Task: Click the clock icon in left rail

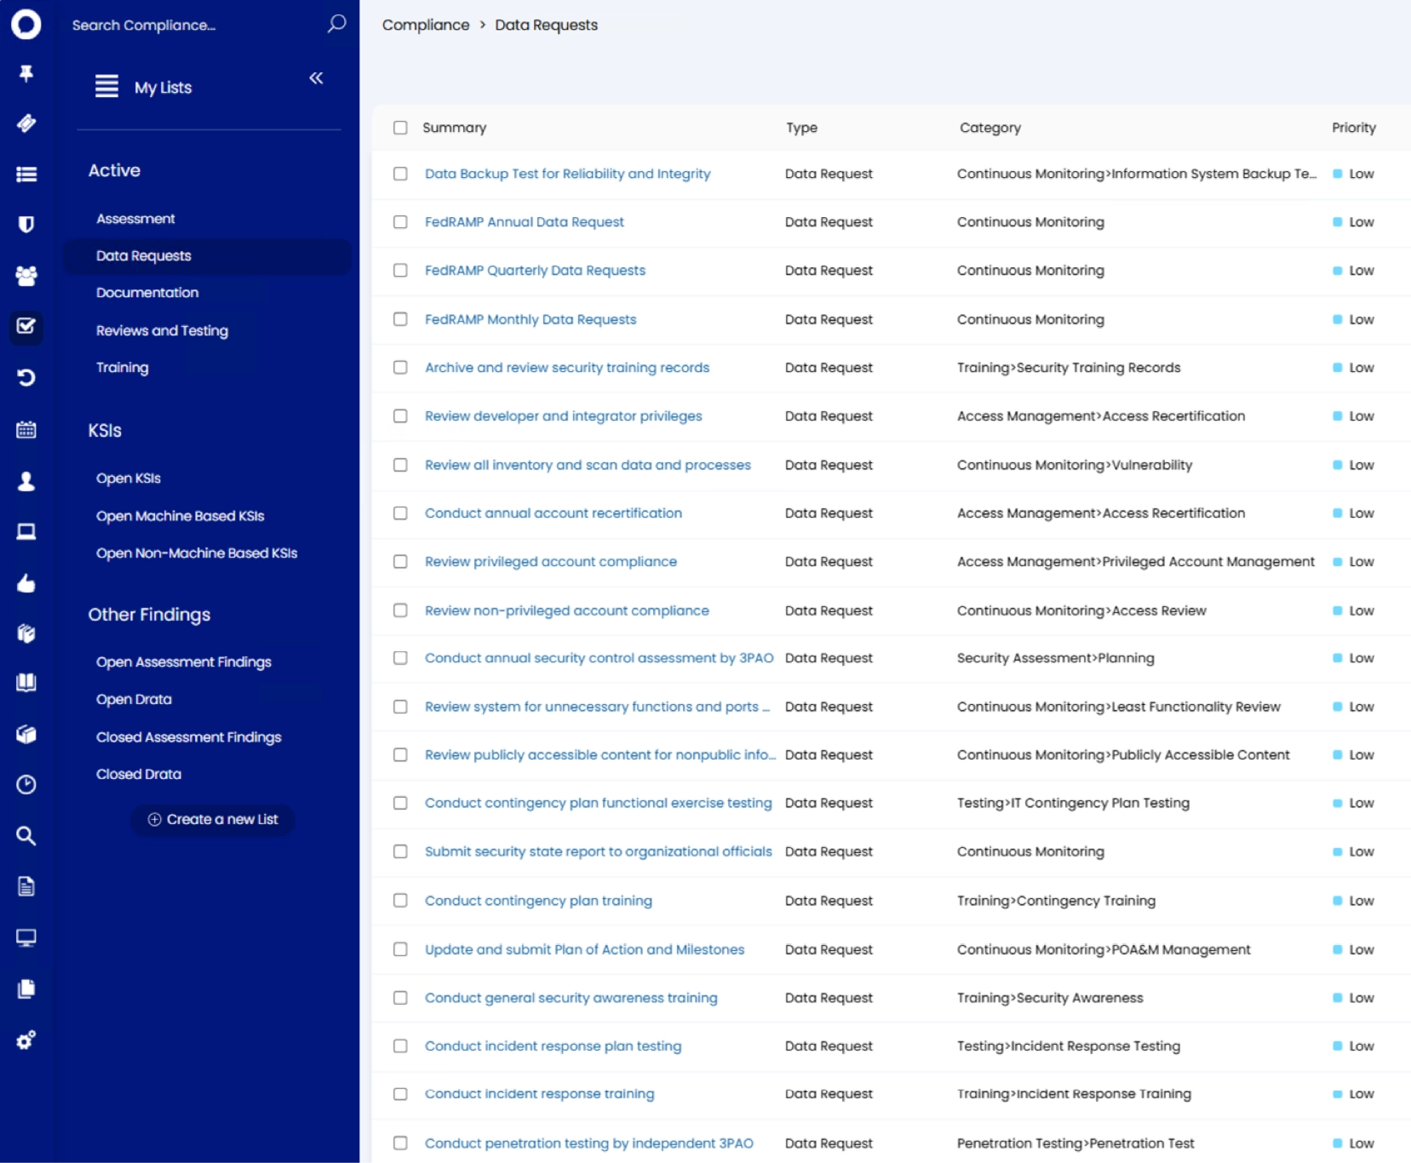Action: [x=26, y=784]
